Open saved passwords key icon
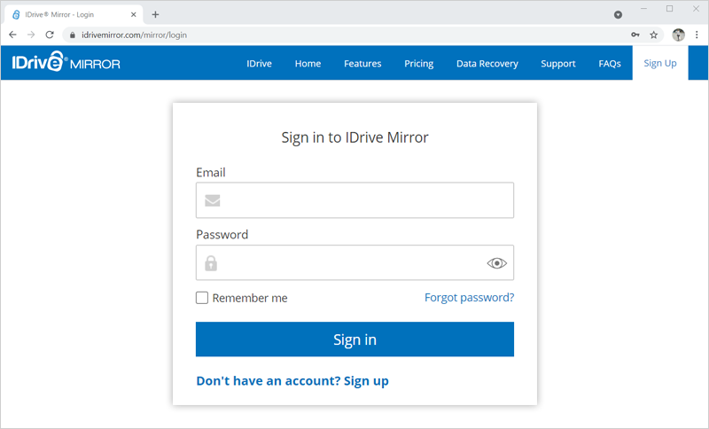The width and height of the screenshot is (709, 429). point(635,35)
